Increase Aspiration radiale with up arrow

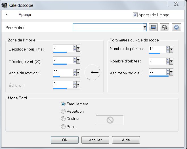coord(168,70)
